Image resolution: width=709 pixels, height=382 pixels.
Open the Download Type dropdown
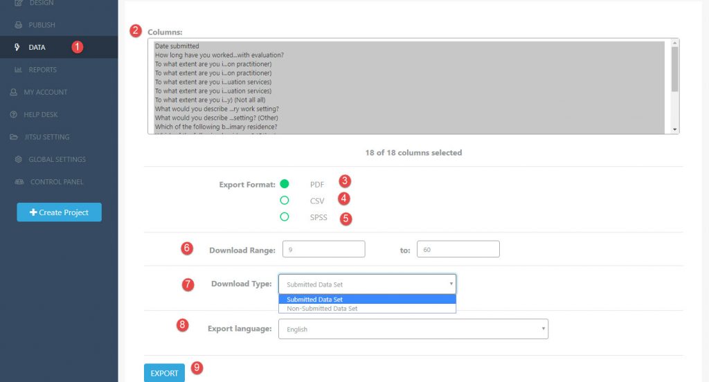pyautogui.click(x=367, y=284)
